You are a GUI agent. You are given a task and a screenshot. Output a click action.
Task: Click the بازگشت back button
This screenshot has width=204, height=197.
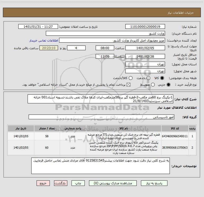point(61,183)
